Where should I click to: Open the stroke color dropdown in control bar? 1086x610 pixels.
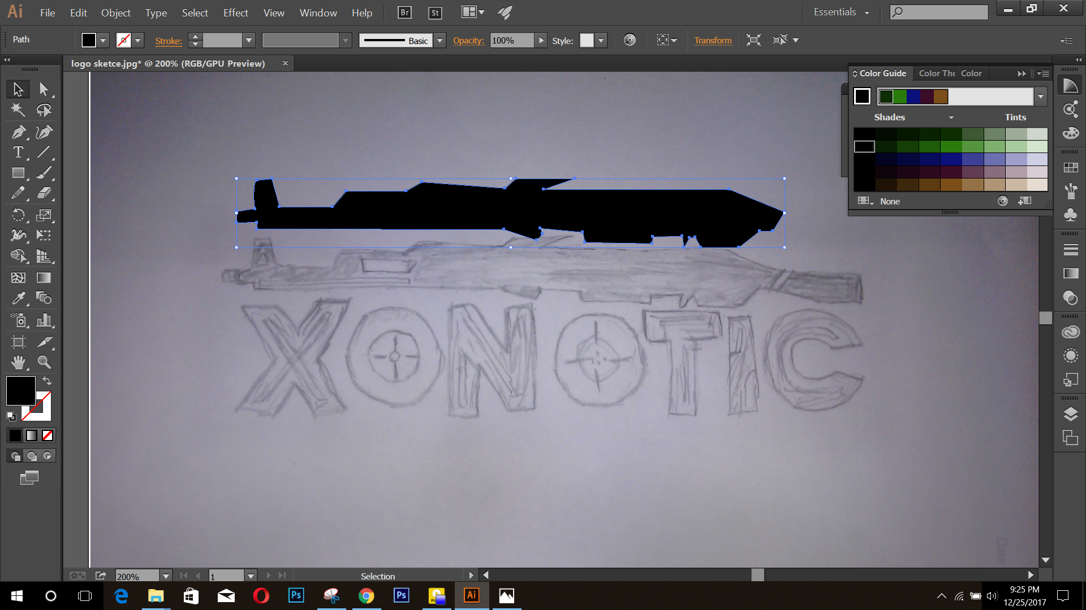[137, 40]
